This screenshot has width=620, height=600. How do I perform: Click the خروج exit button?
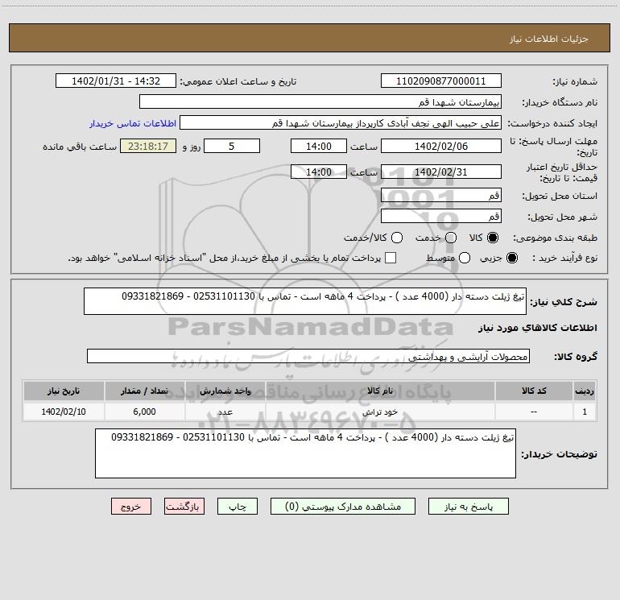click(x=131, y=507)
